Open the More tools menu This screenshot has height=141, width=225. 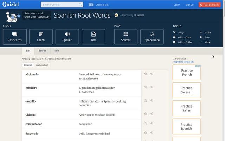coord(205,42)
